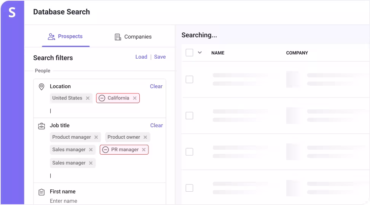Switch to the Companies tab
This screenshot has width=370, height=205.
coord(133,37)
